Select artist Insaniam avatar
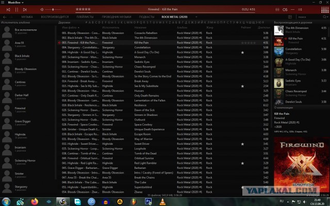330x206 pixels. pos(7,150)
